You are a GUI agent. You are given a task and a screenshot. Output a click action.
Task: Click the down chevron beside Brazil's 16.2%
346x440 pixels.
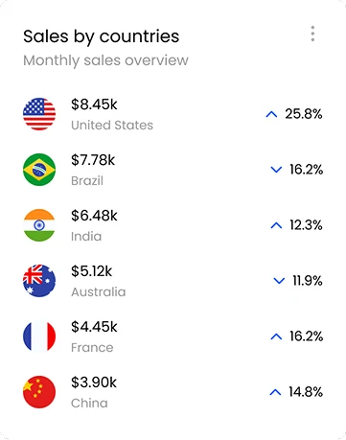click(x=276, y=170)
